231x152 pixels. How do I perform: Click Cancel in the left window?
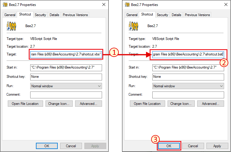[71, 146]
